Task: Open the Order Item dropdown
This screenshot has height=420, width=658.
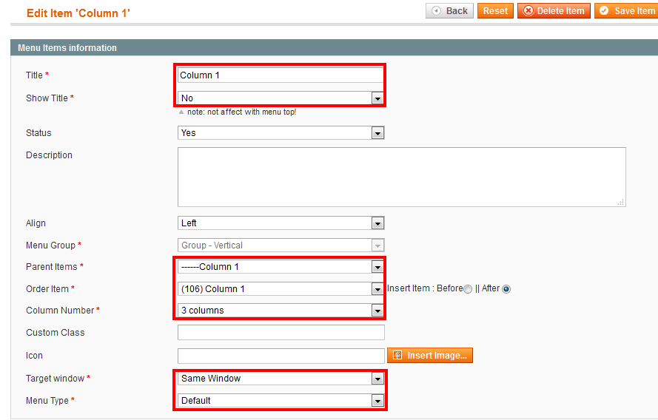Action: pyautogui.click(x=281, y=289)
